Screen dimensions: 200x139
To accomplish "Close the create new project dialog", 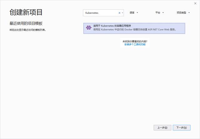I will coord(195,3).
